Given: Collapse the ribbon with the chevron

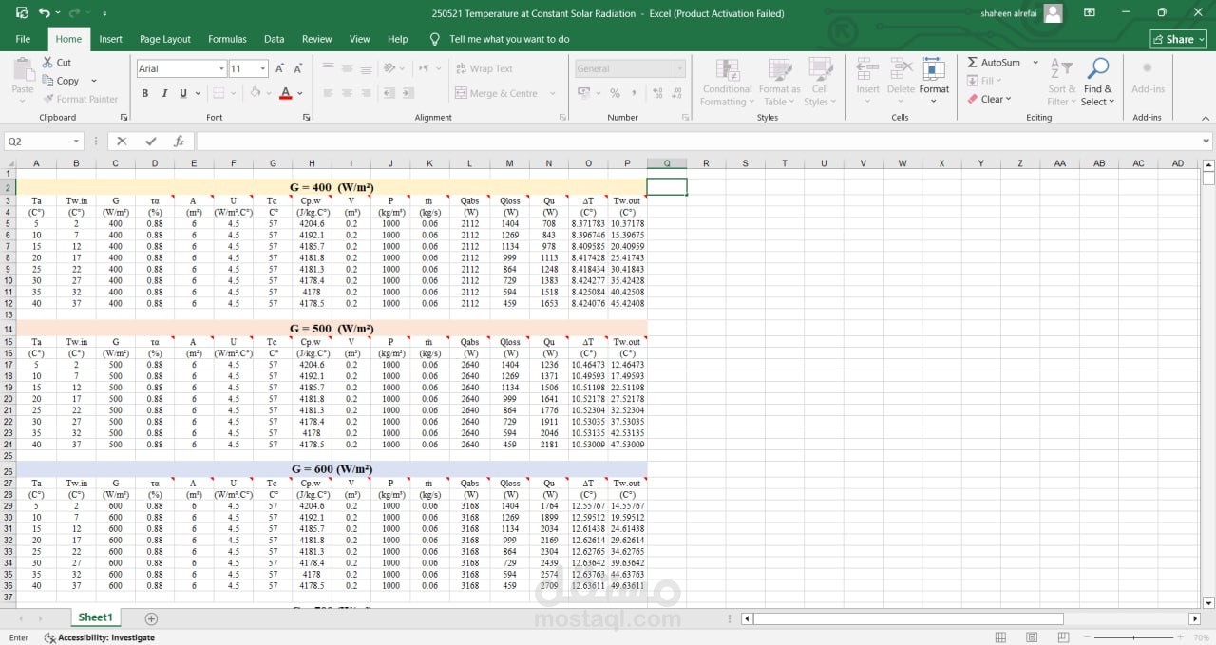Looking at the screenshot, I should pos(1206,118).
